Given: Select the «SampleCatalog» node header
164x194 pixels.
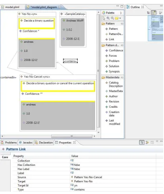Looking at the screenshot, I should click(73, 14).
